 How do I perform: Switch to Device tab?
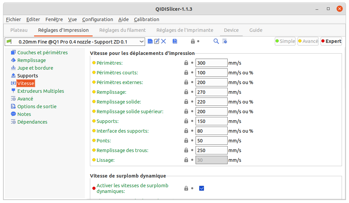(231, 30)
